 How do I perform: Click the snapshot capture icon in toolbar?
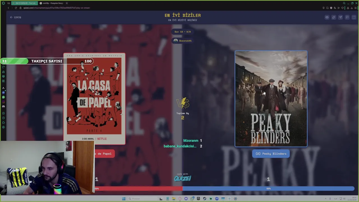(327, 8)
